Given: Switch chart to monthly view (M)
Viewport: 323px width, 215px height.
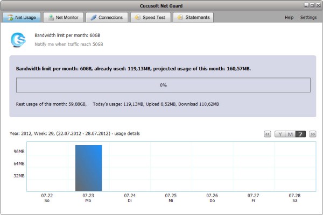Looking at the screenshot, I should pyautogui.click(x=290, y=134).
